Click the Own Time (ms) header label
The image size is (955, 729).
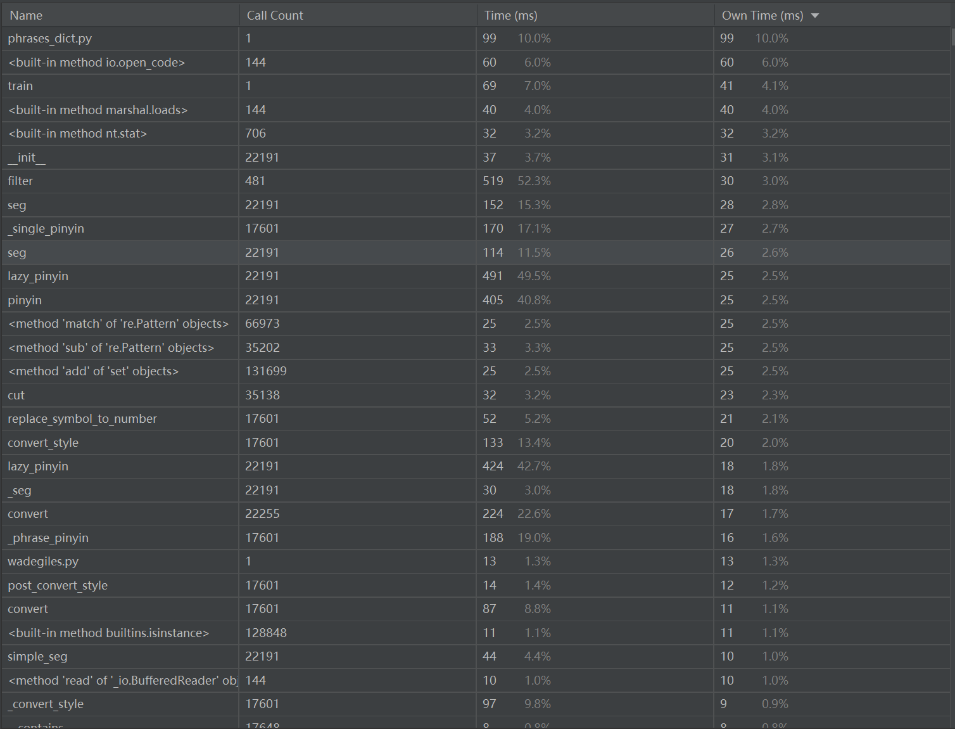tap(762, 16)
